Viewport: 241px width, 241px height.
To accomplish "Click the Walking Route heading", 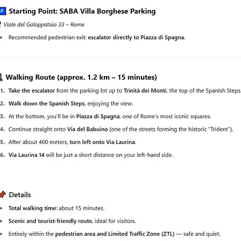I will tap(81, 77).
